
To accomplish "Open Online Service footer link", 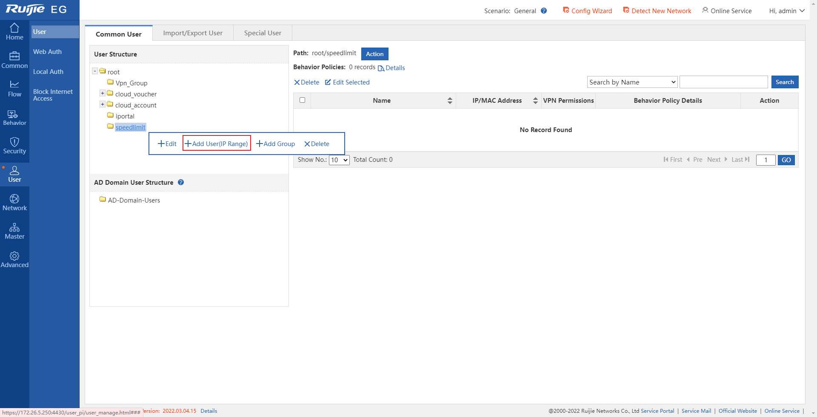I will click(782, 411).
